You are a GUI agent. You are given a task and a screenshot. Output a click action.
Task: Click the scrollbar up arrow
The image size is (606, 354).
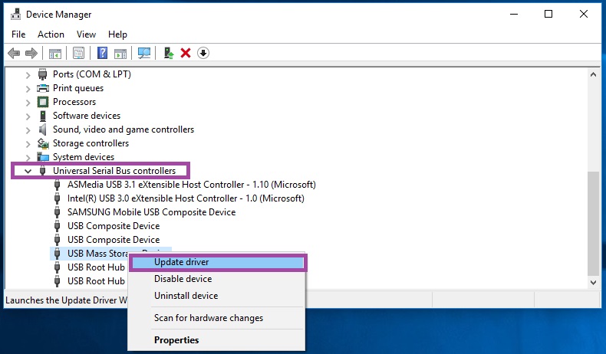click(x=593, y=74)
